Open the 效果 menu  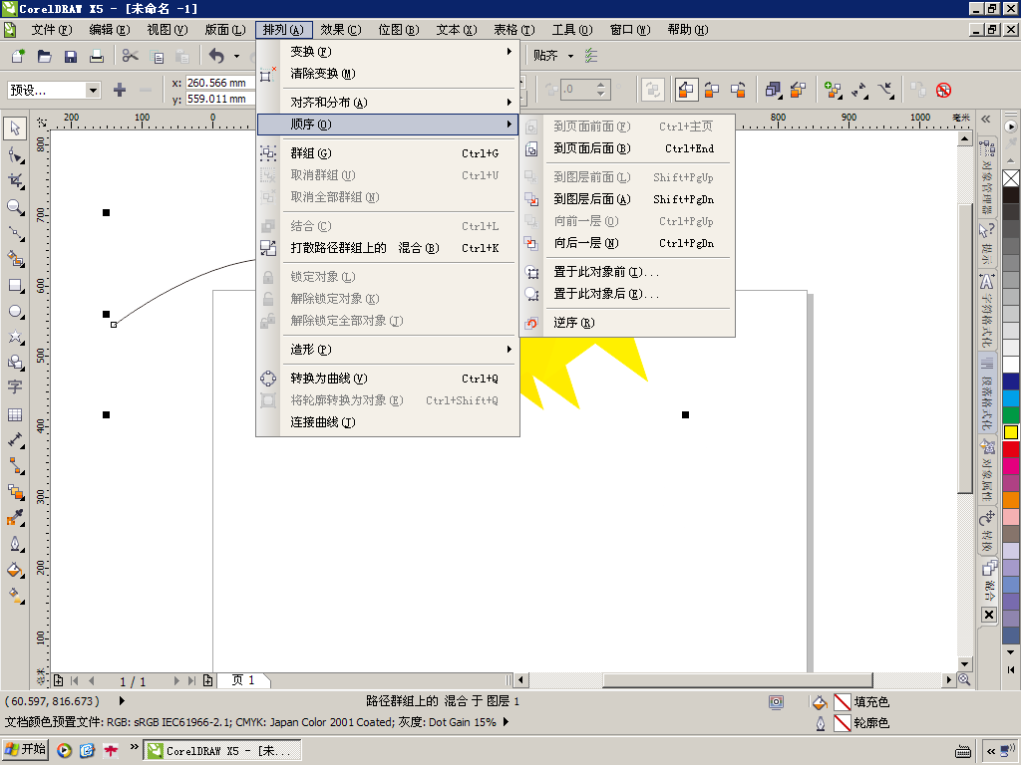(x=340, y=30)
